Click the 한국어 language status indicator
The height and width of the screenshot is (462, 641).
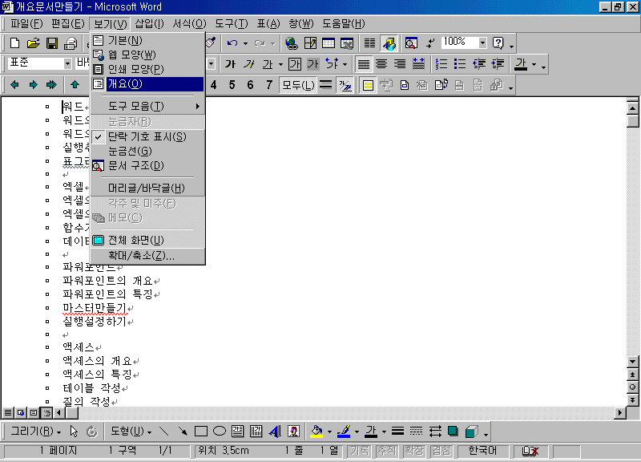coord(483,451)
